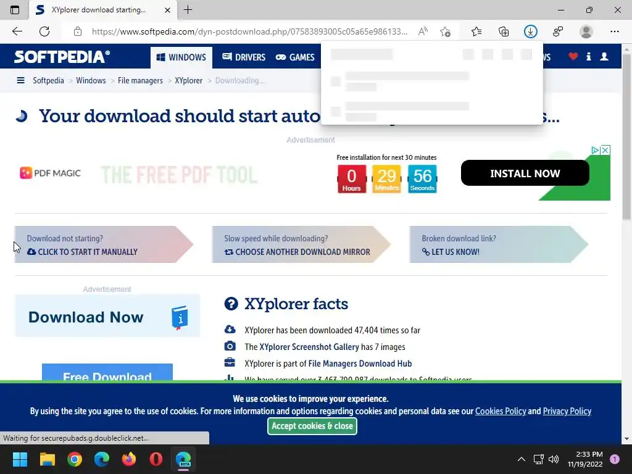Add this page to favorites star
Viewport: 632px width, 474px height.
pyautogui.click(x=446, y=31)
